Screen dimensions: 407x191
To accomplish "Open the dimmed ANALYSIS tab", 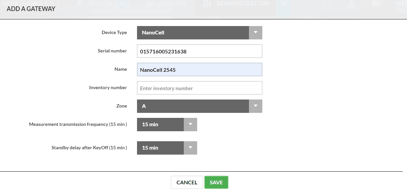I will pos(172,4).
